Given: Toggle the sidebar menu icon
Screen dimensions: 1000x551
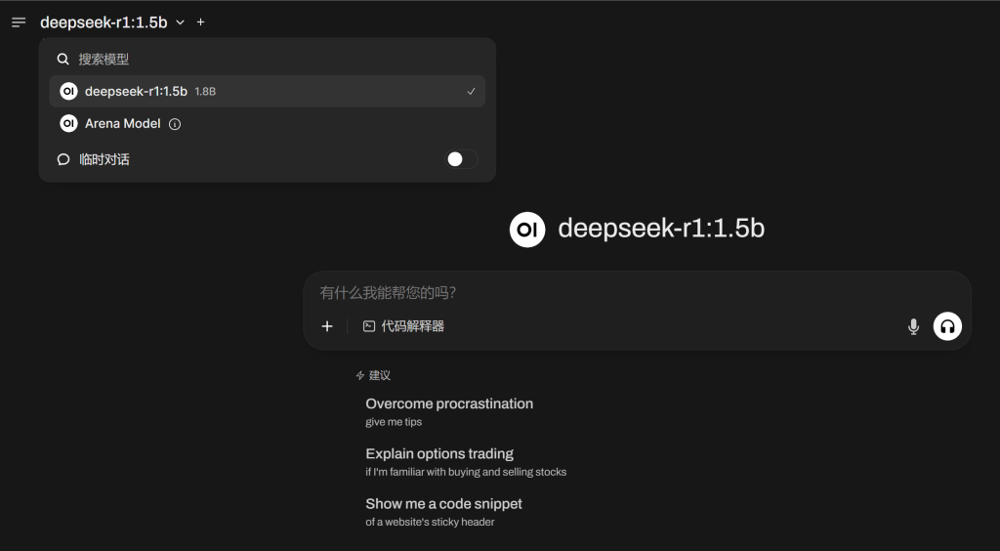Looking at the screenshot, I should pyautogui.click(x=19, y=22).
